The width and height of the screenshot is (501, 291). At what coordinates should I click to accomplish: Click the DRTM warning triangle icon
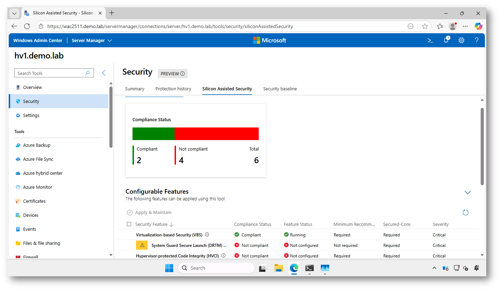pos(142,245)
